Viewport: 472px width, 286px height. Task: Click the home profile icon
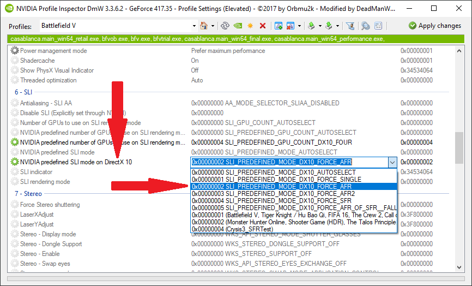tap(204, 26)
